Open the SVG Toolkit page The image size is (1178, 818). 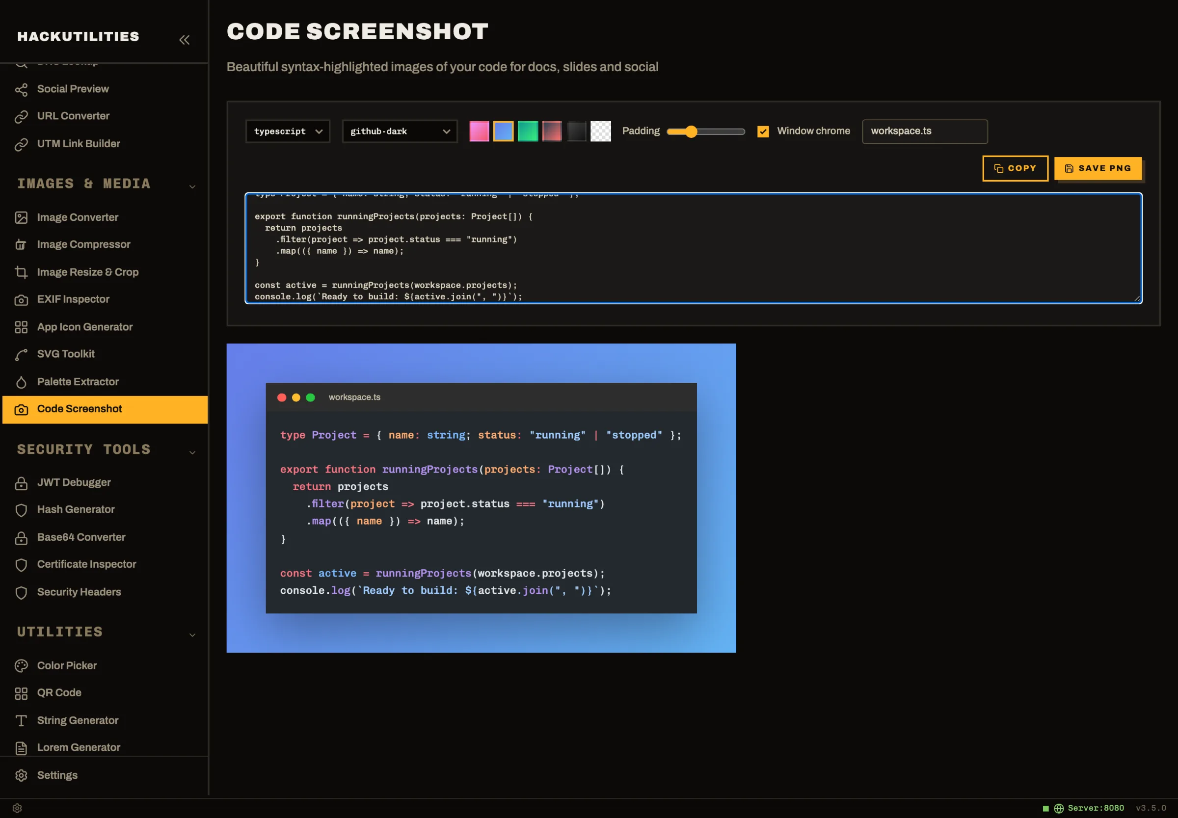pyautogui.click(x=105, y=354)
